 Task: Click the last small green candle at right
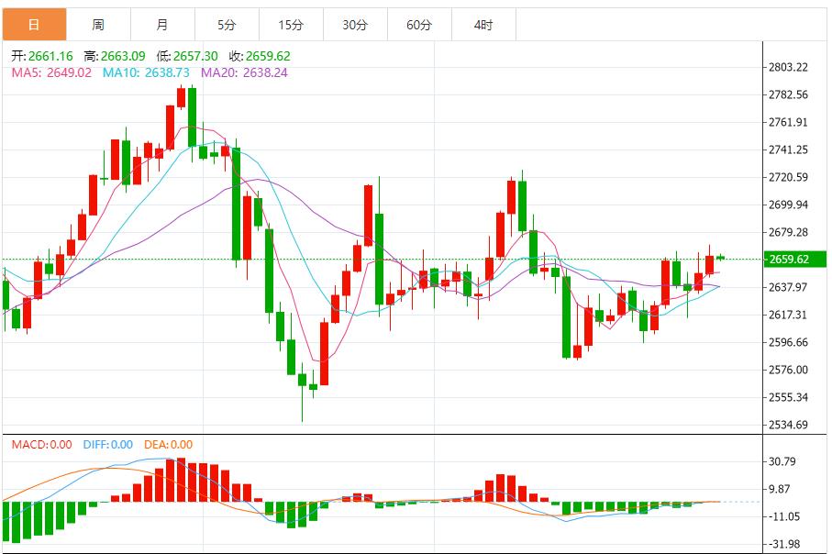point(721,257)
